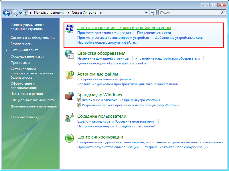The image size is (229, 171).
Task: Click the greyed Forward arrow button
Action: pos(15,13)
